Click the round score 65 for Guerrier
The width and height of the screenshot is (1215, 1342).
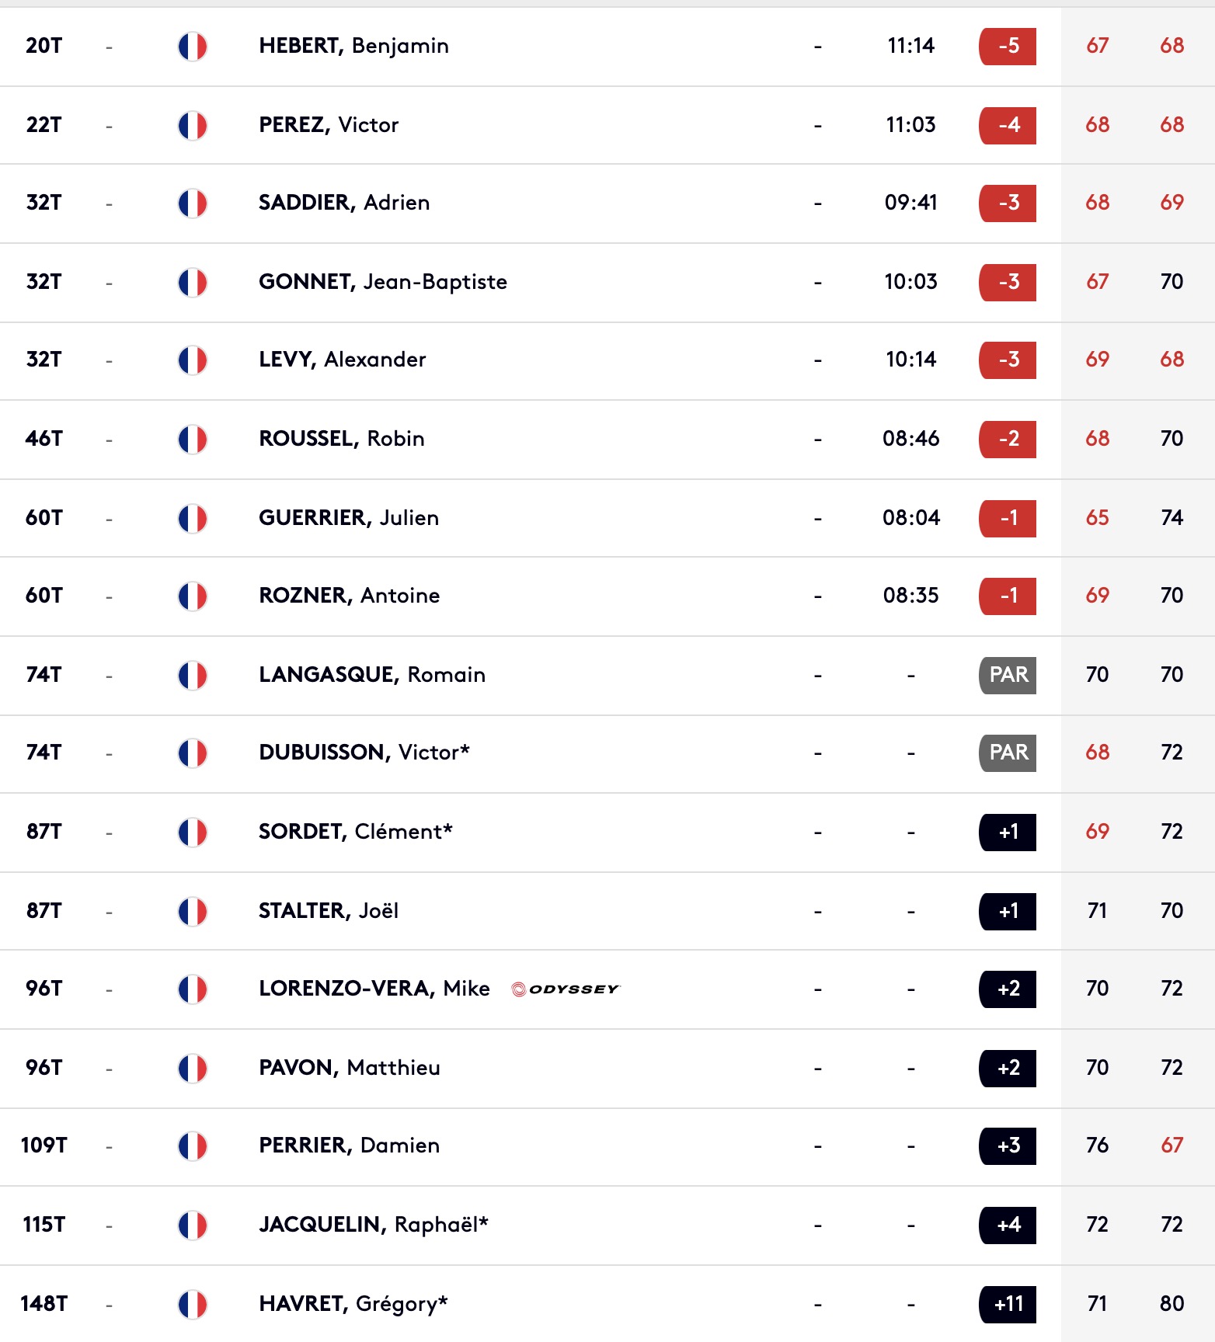coord(1097,518)
